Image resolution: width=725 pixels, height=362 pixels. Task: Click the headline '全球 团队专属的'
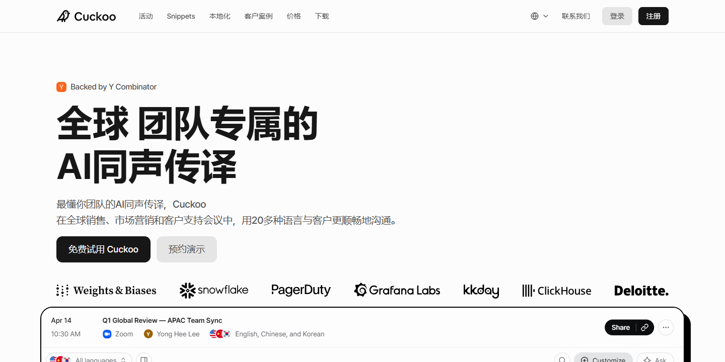tap(187, 123)
